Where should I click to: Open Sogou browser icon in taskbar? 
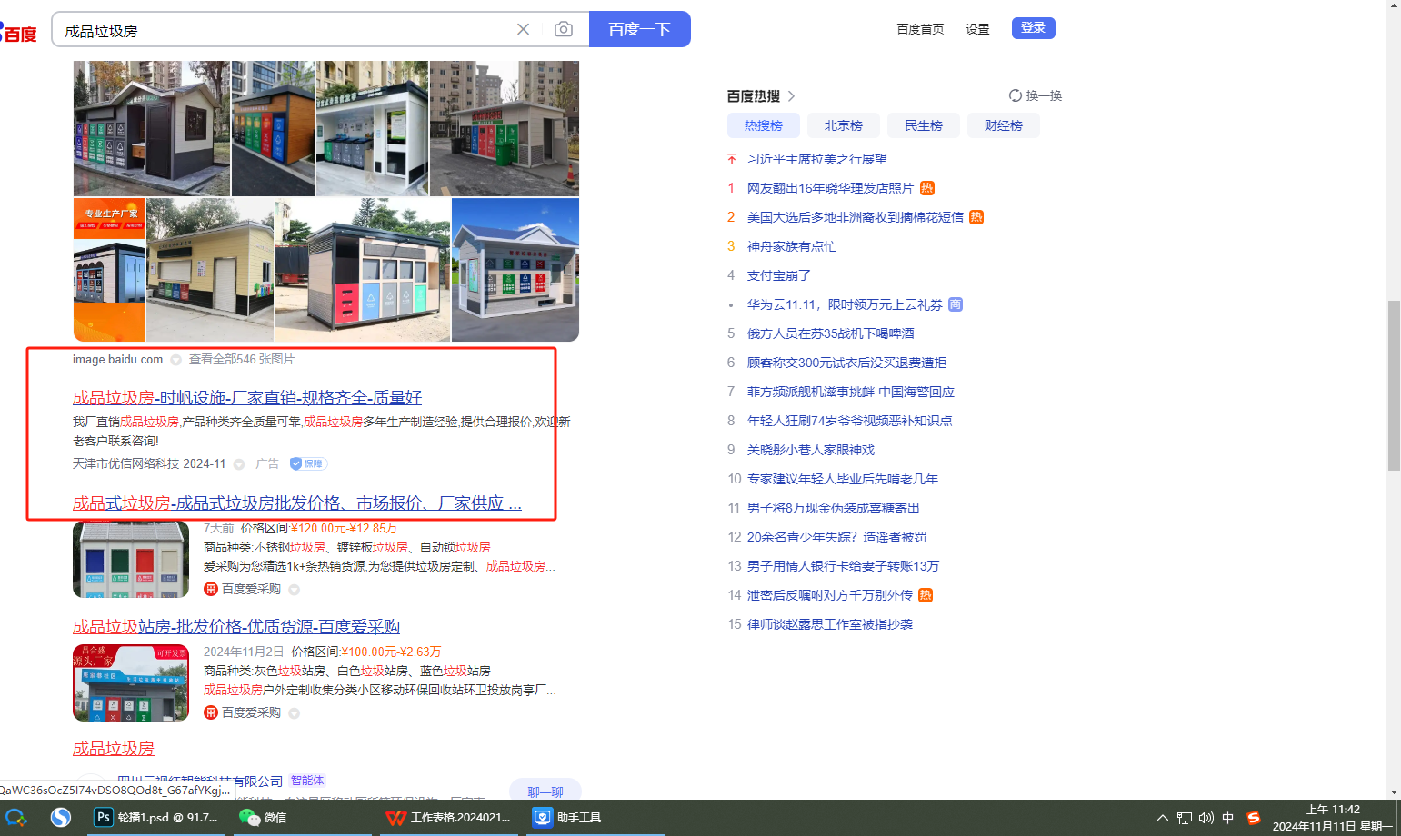tap(61, 817)
